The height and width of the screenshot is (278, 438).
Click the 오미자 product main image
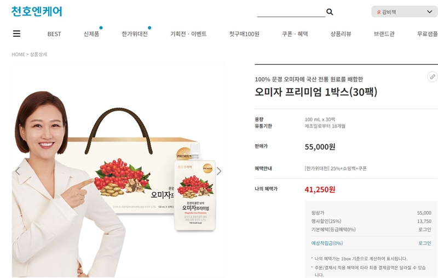point(118,171)
